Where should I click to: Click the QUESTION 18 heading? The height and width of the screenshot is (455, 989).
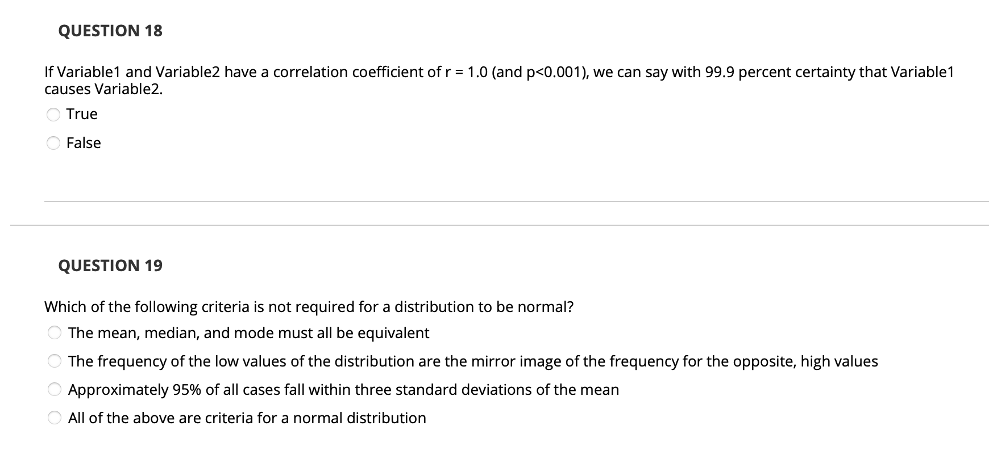[x=109, y=31]
